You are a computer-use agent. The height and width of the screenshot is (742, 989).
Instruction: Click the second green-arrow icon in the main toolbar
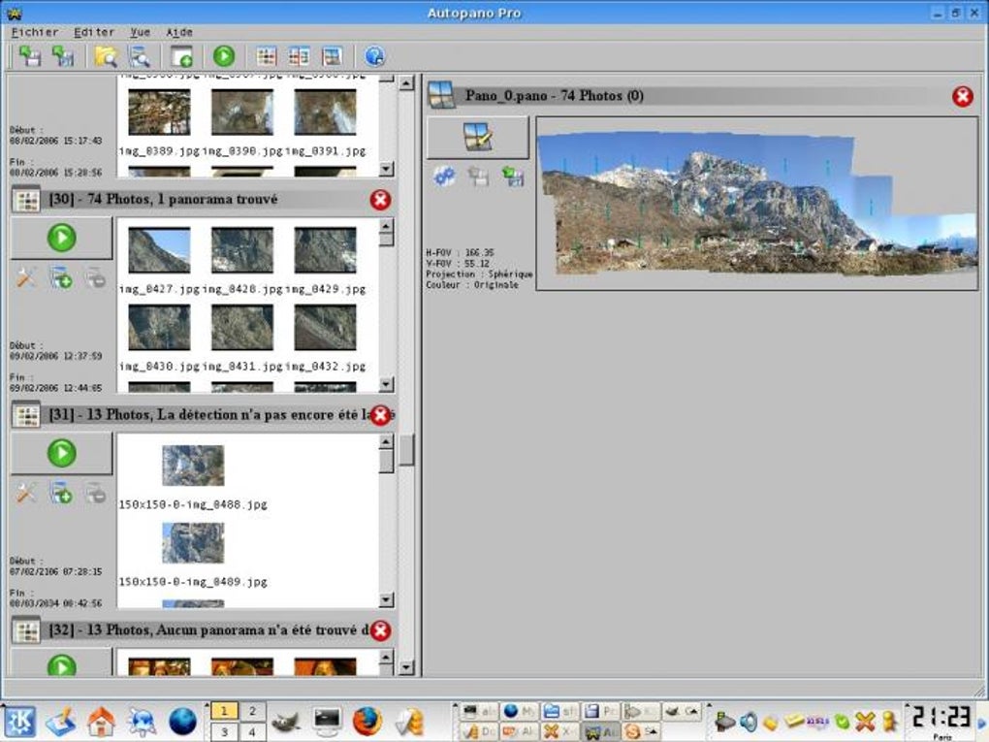(62, 56)
